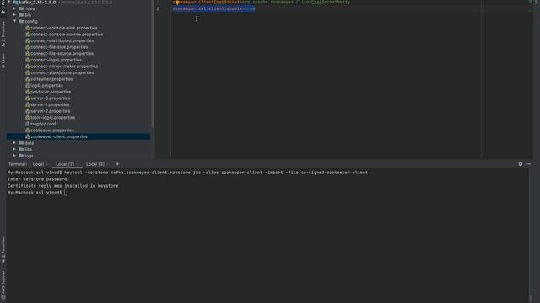Open the Learn tool window
Screen dimensions: 540x303
[3, 61]
